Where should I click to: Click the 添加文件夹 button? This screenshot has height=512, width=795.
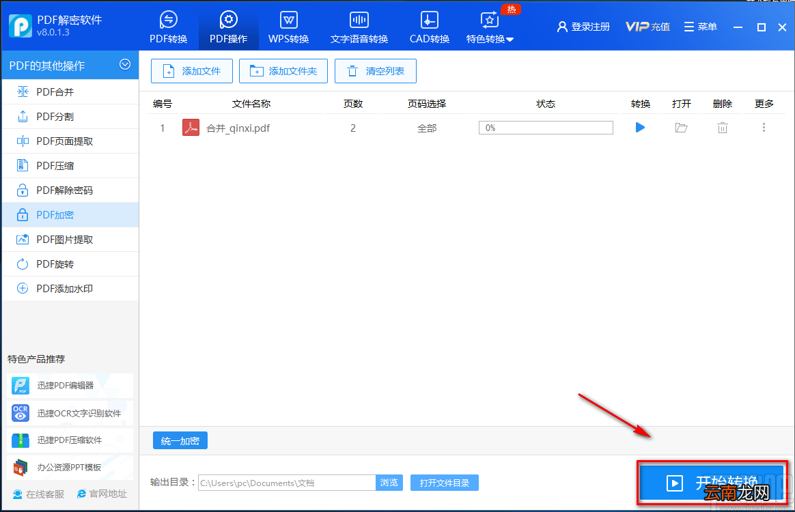(283, 71)
